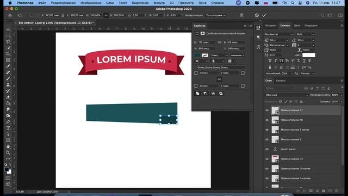
Task: Hide the Прямоугольник 17 layer
Action: [x=267, y=110]
